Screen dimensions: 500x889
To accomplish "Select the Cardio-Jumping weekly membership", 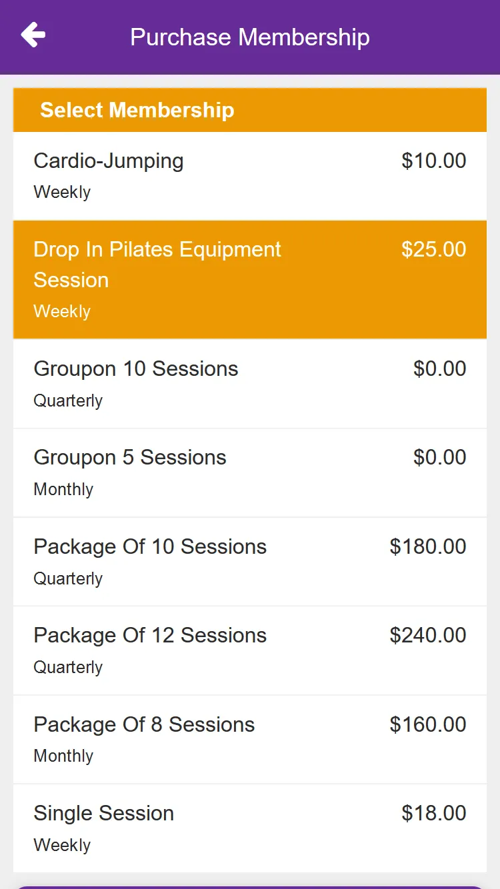I will (250, 176).
